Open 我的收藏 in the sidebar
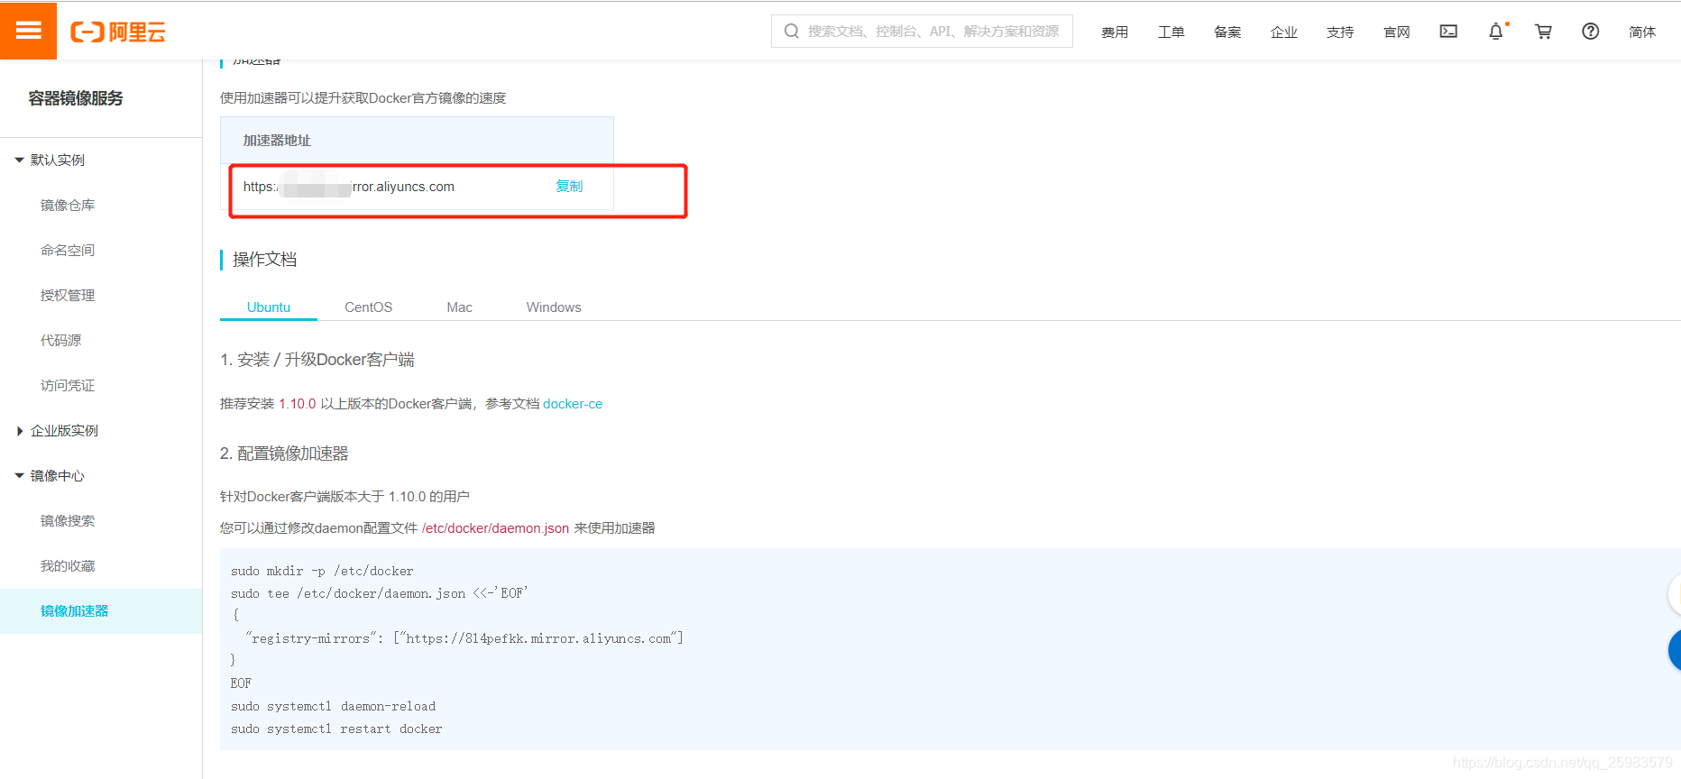This screenshot has width=1681, height=779. [68, 566]
